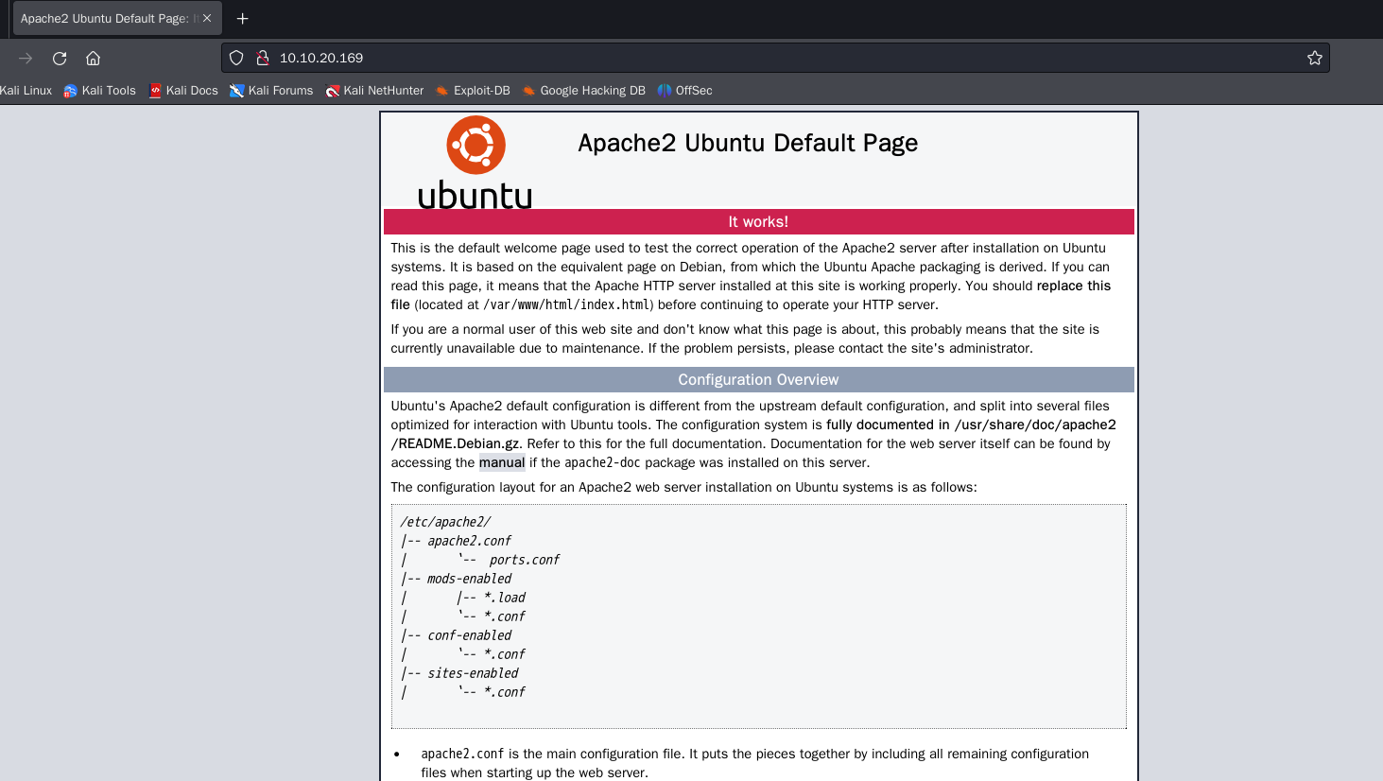Image resolution: width=1383 pixels, height=781 pixels.
Task: Click the 'Configuration Overview' section header
Action: (758, 379)
